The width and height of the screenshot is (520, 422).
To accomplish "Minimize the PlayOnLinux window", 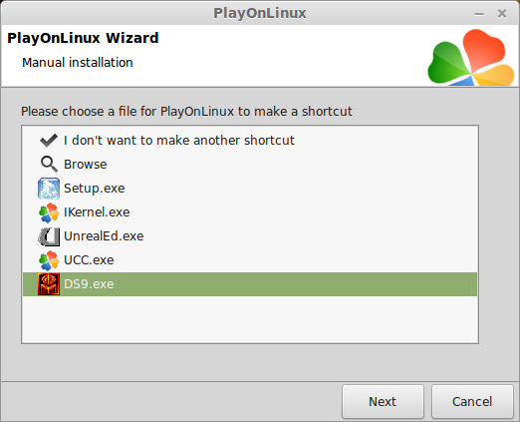I will (479, 14).
